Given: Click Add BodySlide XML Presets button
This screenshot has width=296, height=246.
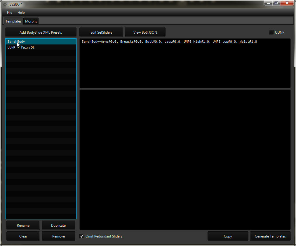Looking at the screenshot, I should 41,32.
